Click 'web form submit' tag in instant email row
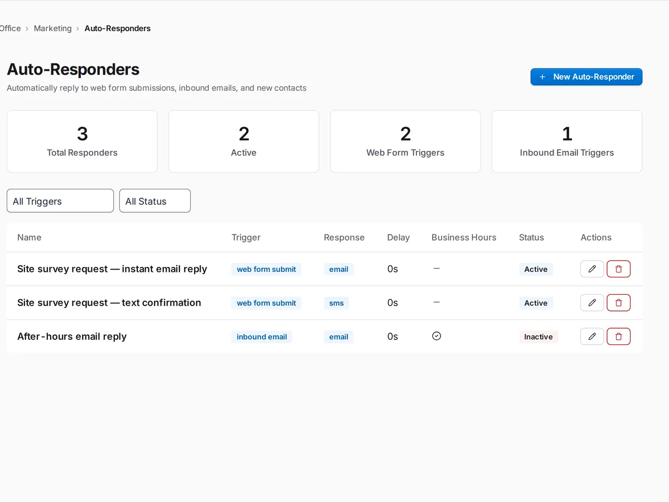Screen dimensions: 669x502 tap(266, 269)
